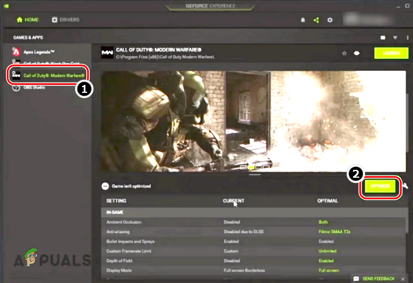Click the SETTING column header

(116, 201)
